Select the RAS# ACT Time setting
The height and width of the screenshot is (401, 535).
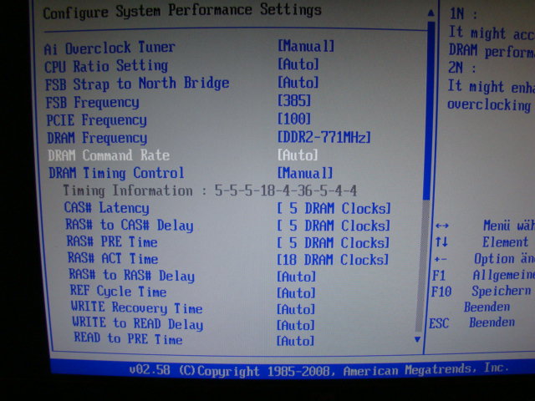tap(113, 258)
